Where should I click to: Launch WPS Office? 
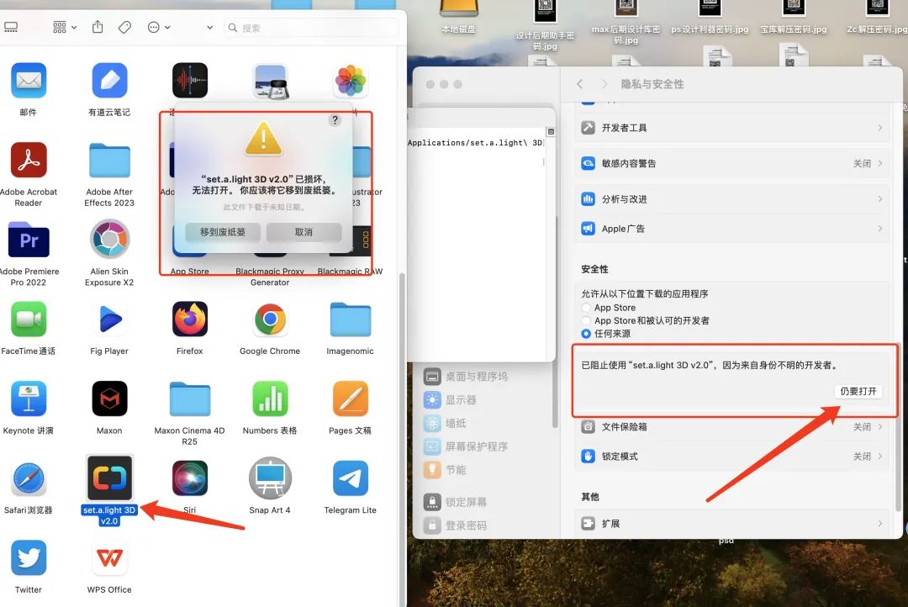click(x=109, y=557)
